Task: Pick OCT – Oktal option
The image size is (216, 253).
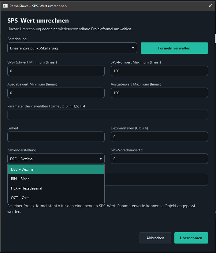Action: click(x=56, y=198)
